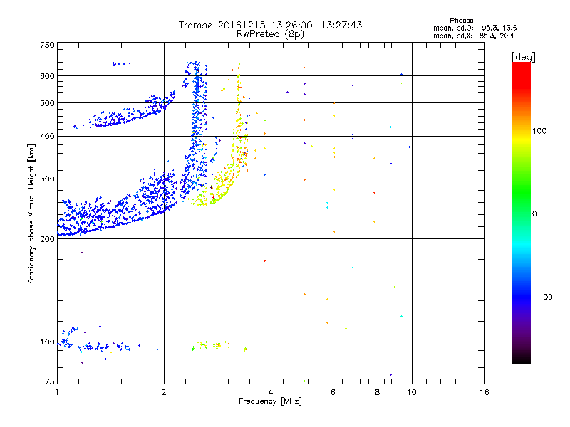Viewport: 570px width, 427px height.
Task: Click x-axis tick label "16"
Action: point(484,392)
